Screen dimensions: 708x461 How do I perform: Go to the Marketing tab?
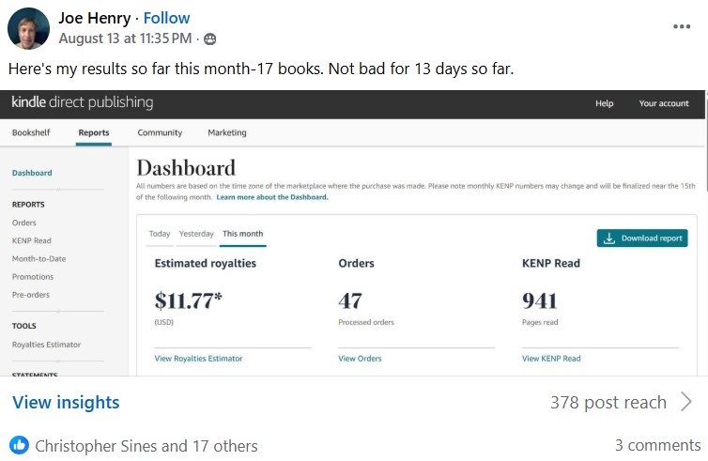click(x=226, y=133)
